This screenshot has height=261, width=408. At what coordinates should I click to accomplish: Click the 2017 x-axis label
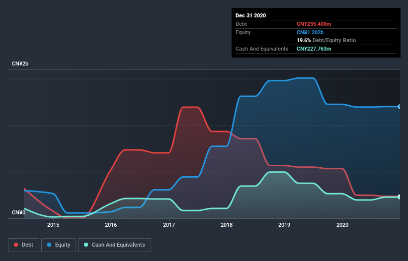[169, 225]
